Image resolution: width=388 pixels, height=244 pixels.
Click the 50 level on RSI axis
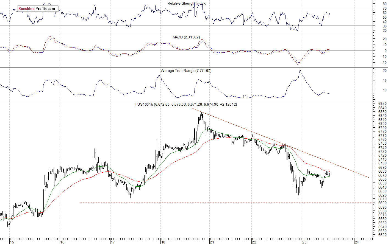tap(384, 17)
